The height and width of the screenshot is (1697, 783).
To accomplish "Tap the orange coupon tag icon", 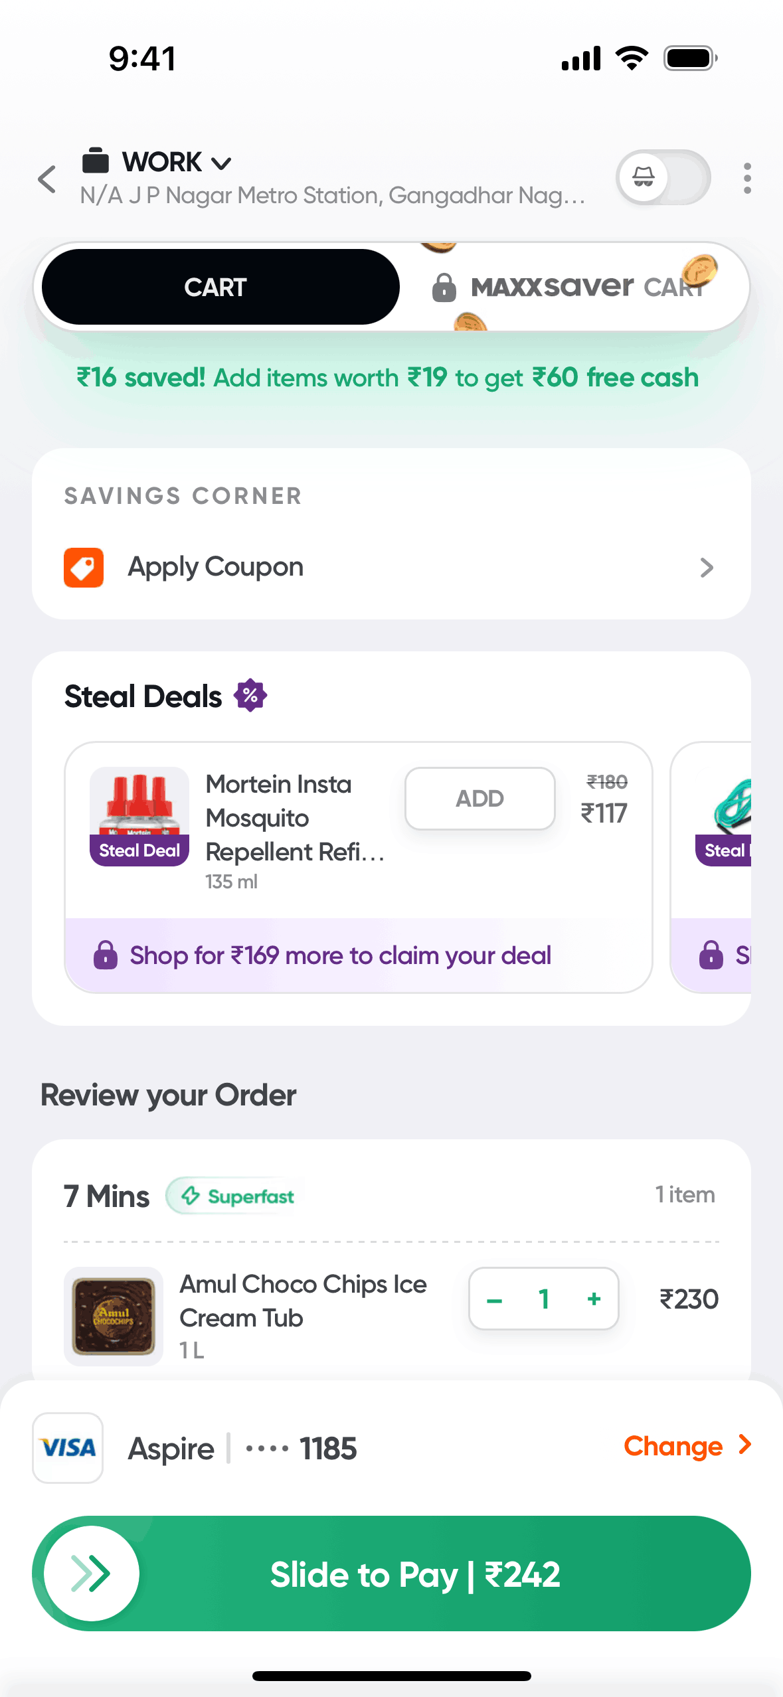I will pyautogui.click(x=84, y=568).
